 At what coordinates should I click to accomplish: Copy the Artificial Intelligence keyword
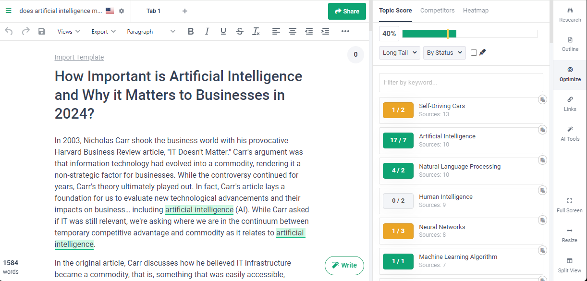(x=542, y=130)
